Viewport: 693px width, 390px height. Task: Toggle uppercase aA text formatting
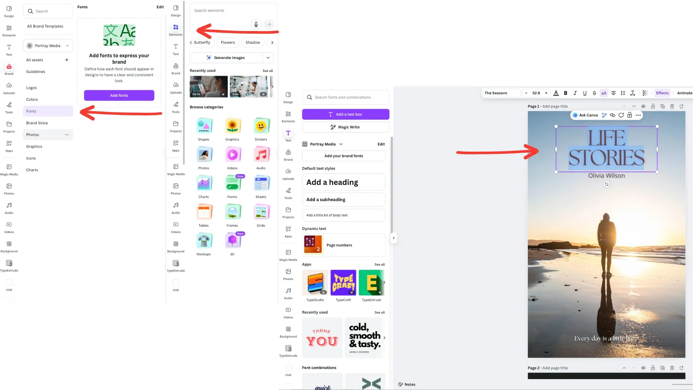tap(603, 93)
